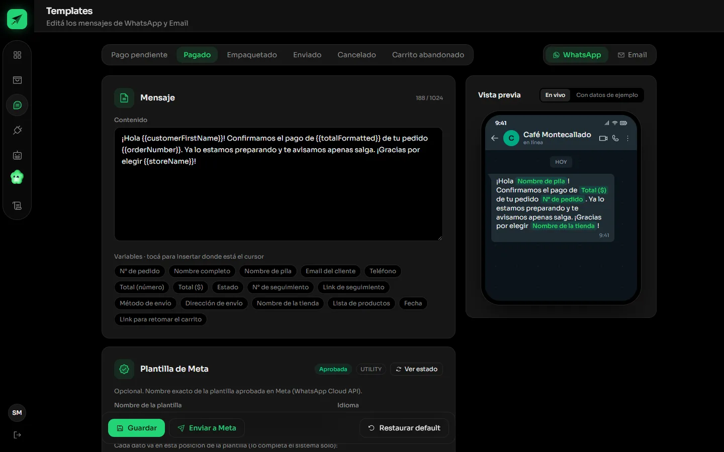Switch to the 'Empaquetado' tab
This screenshot has height=452, width=724.
tap(252, 55)
